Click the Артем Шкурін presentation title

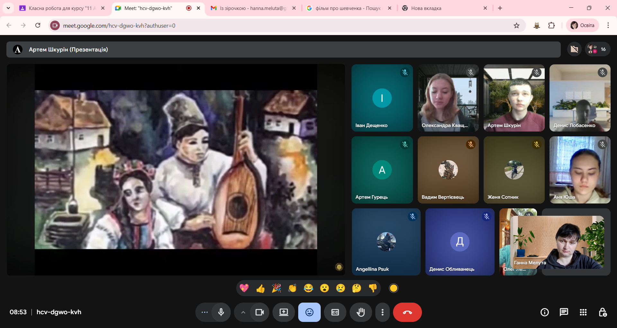[68, 50]
